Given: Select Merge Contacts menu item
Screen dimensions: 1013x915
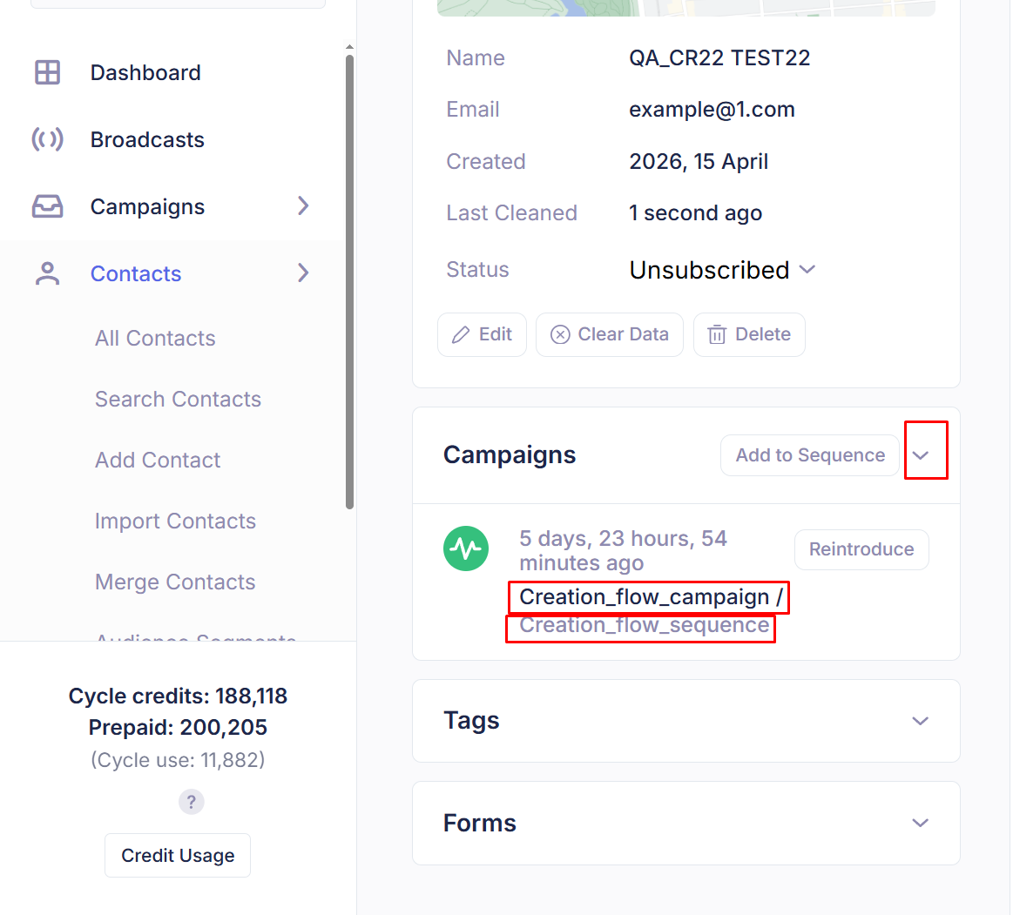Looking at the screenshot, I should [175, 582].
